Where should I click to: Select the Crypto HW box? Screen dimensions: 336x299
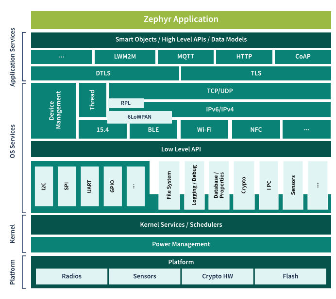tap(218, 276)
